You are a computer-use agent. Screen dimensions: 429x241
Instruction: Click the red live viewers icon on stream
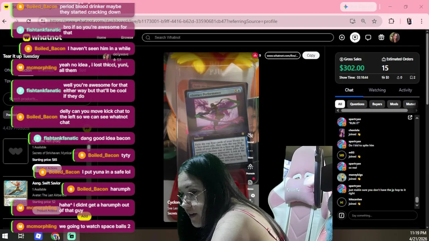coord(255,55)
